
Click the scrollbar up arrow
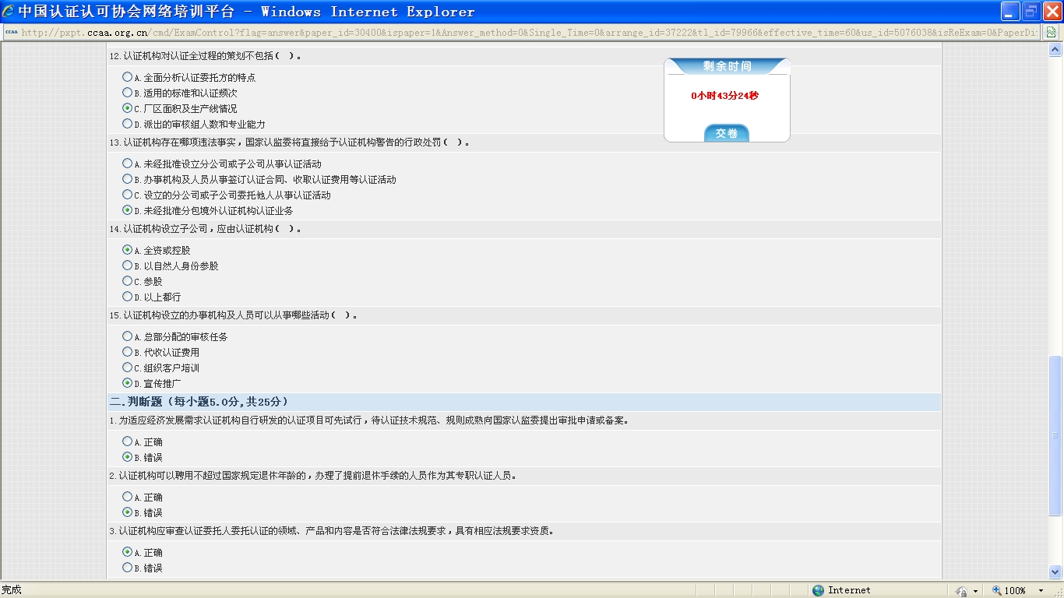(x=1055, y=49)
